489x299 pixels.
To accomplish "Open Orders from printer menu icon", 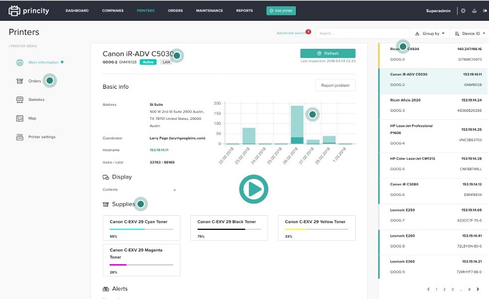I will [x=20, y=81].
